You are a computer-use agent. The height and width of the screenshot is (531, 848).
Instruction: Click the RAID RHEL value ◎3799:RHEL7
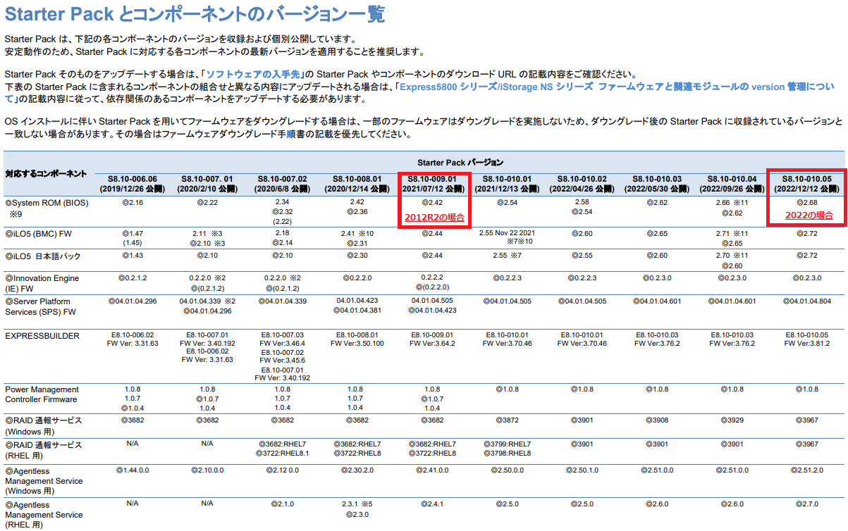[x=508, y=444]
